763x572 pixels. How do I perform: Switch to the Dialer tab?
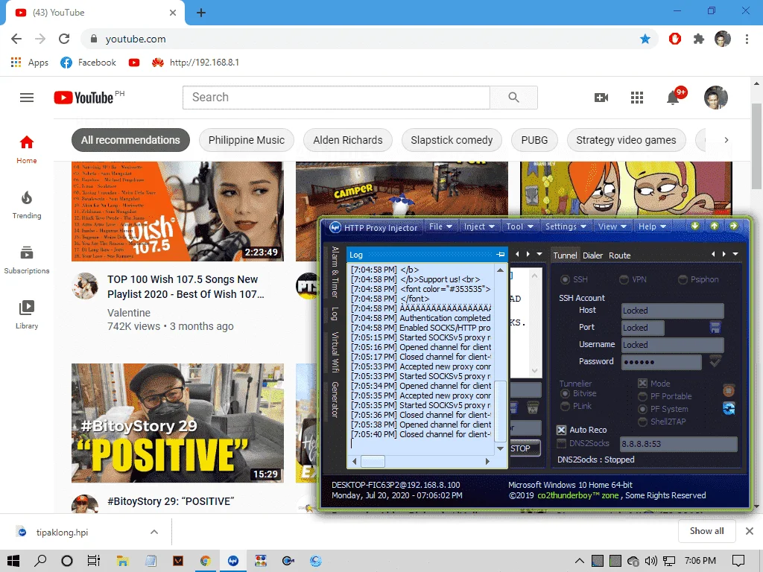[592, 255]
